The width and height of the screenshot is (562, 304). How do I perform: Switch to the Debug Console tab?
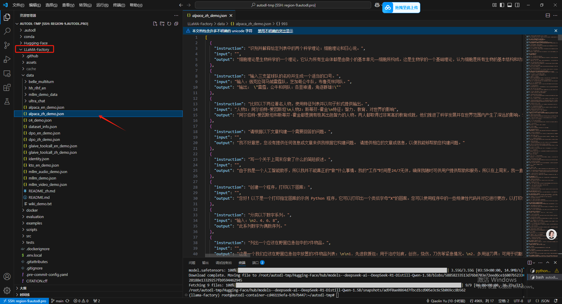[x=224, y=263]
